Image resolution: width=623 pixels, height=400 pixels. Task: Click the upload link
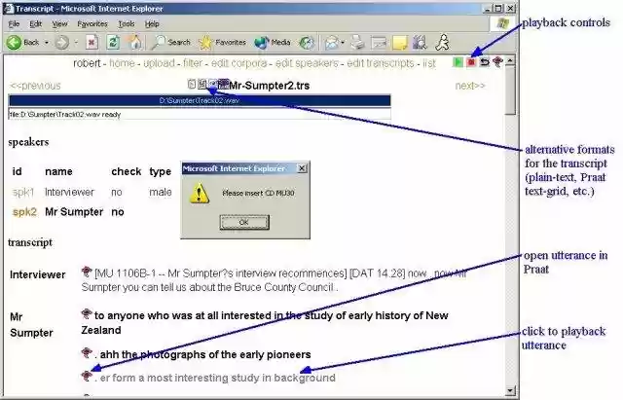point(159,63)
